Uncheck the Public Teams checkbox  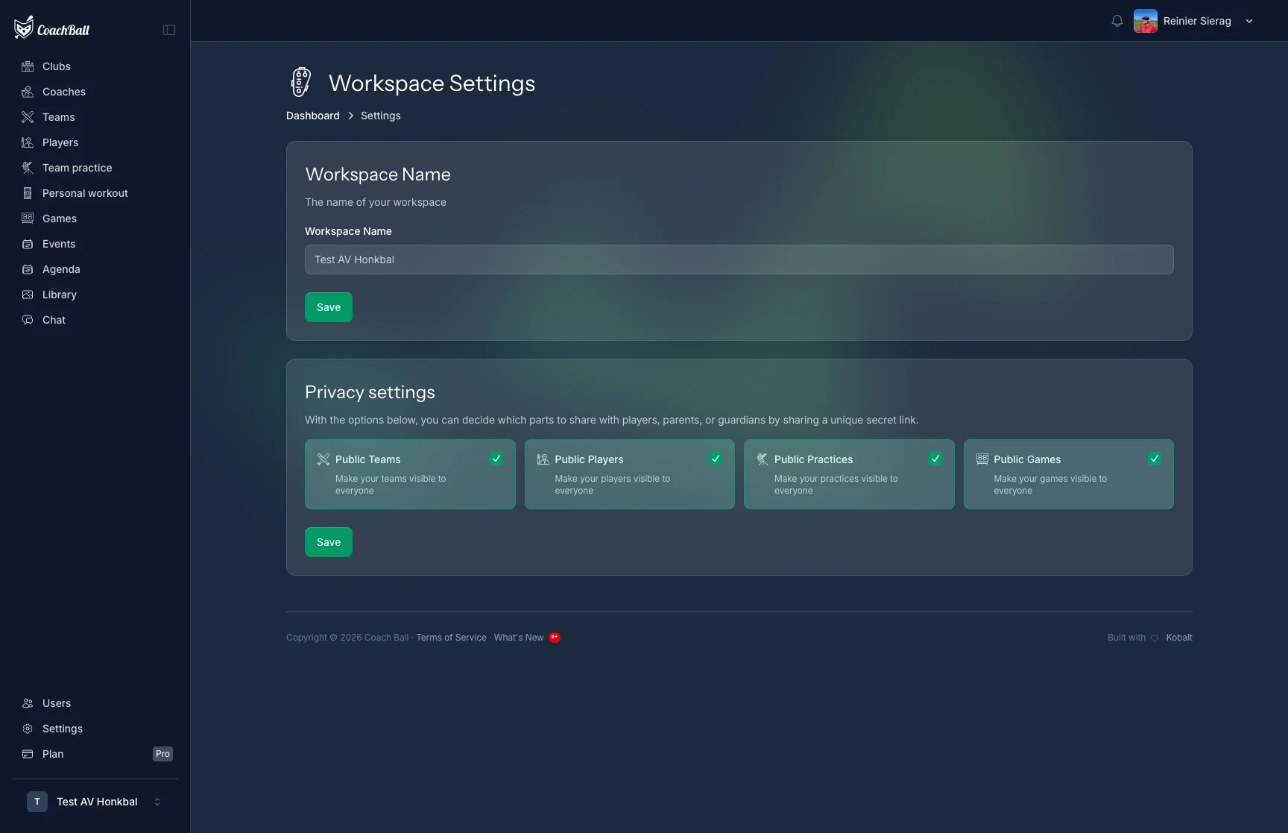point(496,459)
